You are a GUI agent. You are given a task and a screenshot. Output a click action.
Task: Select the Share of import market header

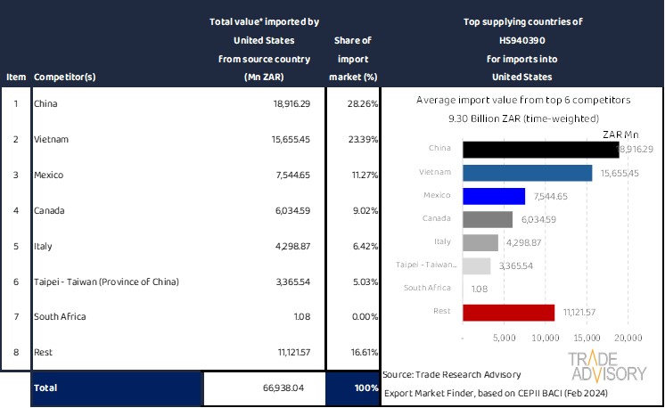pyautogui.click(x=352, y=59)
